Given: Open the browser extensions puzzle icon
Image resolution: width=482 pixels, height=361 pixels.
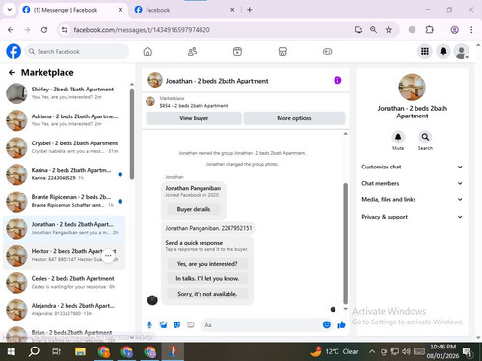Looking at the screenshot, I should 429,30.
